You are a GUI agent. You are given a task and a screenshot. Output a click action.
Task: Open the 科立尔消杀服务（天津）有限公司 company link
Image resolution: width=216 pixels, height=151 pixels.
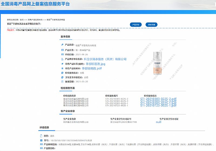[x=105, y=59]
